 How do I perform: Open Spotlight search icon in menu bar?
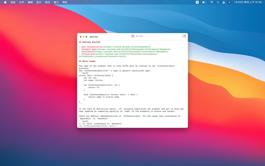pyautogui.click(x=218, y=2)
